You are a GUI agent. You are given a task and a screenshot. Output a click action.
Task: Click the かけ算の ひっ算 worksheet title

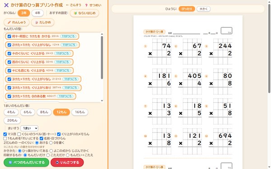[154, 32]
